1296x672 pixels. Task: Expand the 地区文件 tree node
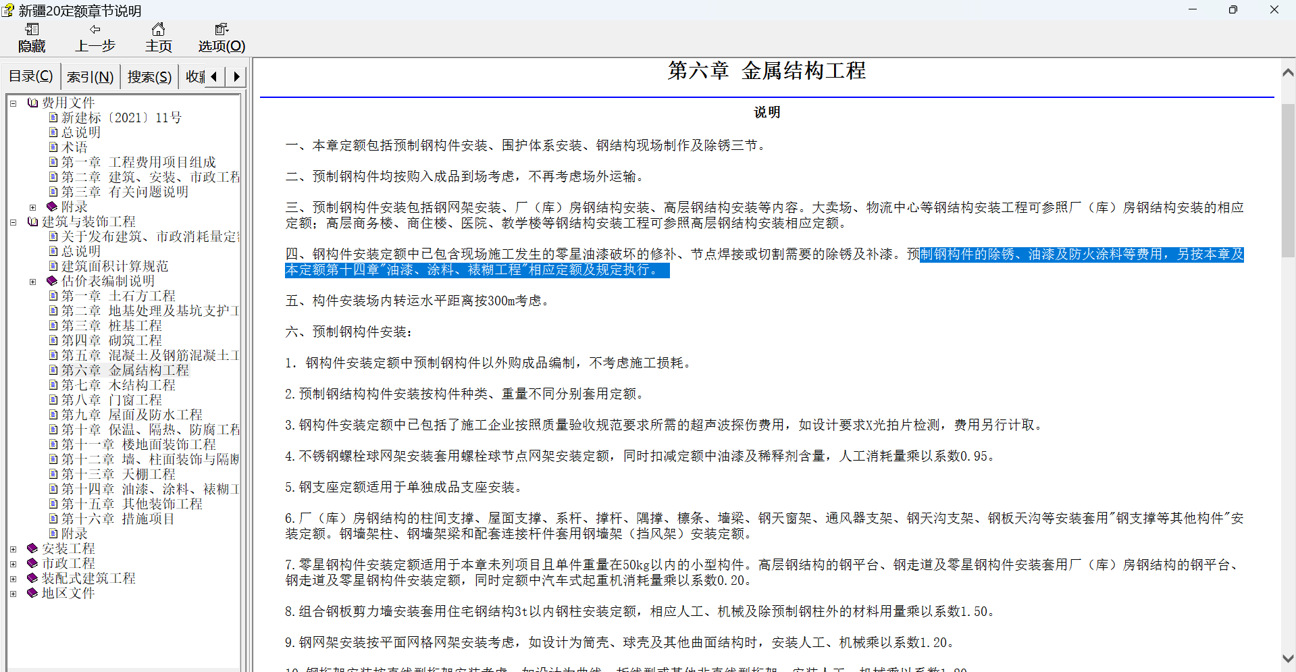[13, 594]
